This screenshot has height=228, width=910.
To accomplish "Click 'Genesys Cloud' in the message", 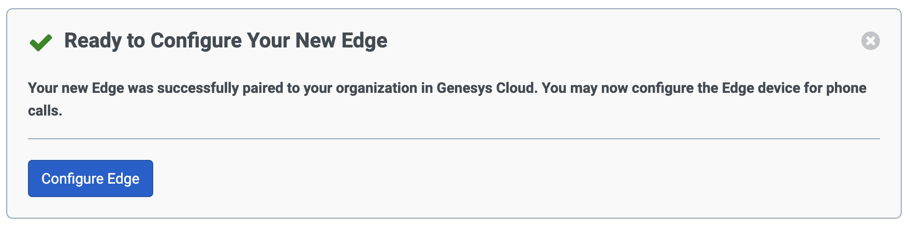I will click(485, 88).
